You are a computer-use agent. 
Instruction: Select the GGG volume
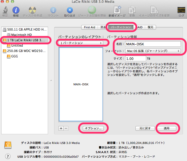click(x=25, y=56)
